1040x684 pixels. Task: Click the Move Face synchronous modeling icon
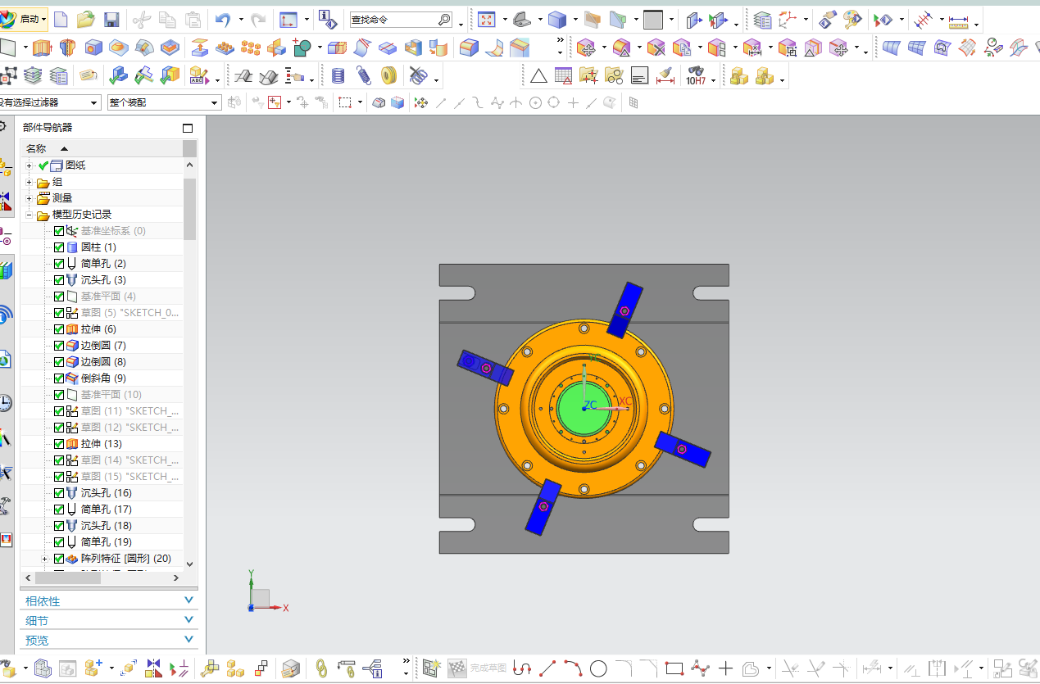tap(585, 48)
